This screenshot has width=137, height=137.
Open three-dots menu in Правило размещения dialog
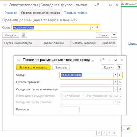click(x=109, y=60)
